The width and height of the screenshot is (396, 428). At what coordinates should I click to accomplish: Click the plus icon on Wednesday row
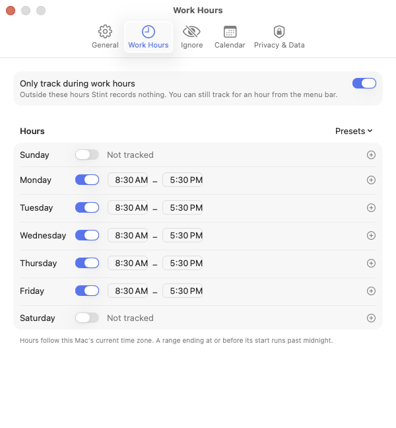point(371,236)
